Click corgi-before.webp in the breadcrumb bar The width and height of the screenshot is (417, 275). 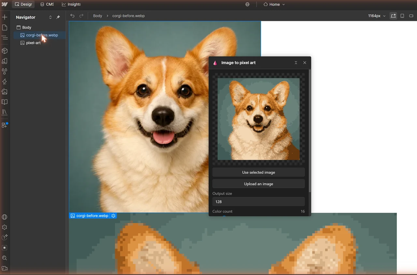click(128, 16)
